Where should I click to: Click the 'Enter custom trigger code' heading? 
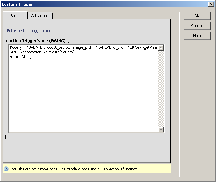29,31
